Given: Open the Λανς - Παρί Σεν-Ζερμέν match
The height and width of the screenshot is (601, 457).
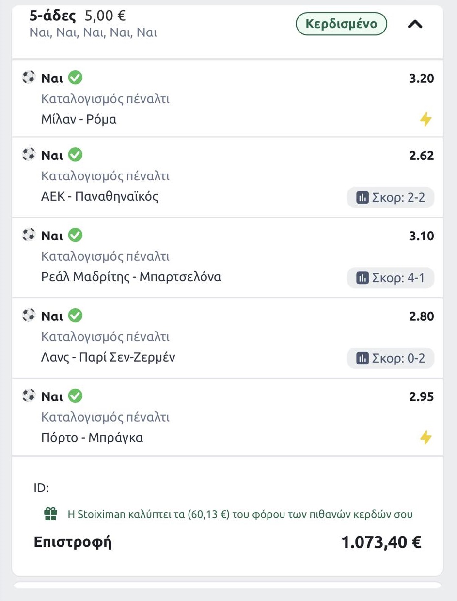Looking at the screenshot, I should 108,358.
